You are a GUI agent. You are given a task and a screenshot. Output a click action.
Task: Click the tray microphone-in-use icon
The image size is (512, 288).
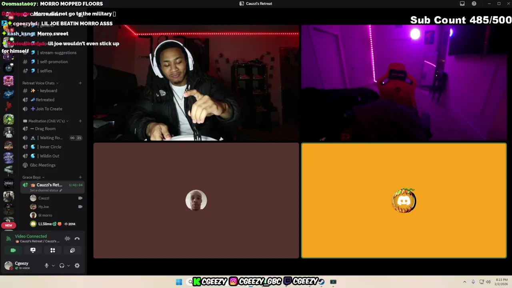(x=473, y=282)
